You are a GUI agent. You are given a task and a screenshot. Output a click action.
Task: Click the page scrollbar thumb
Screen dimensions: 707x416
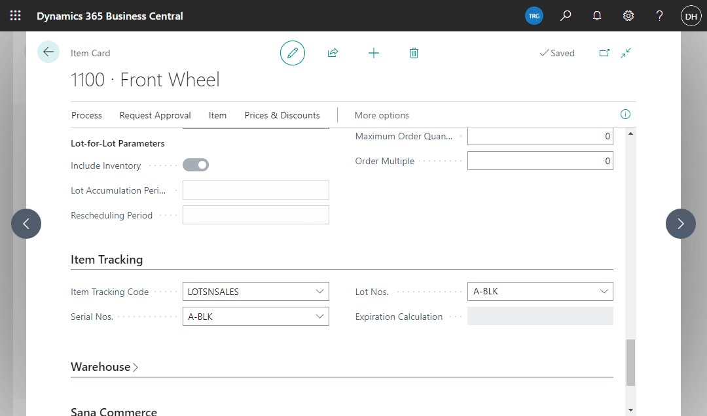[x=631, y=363]
